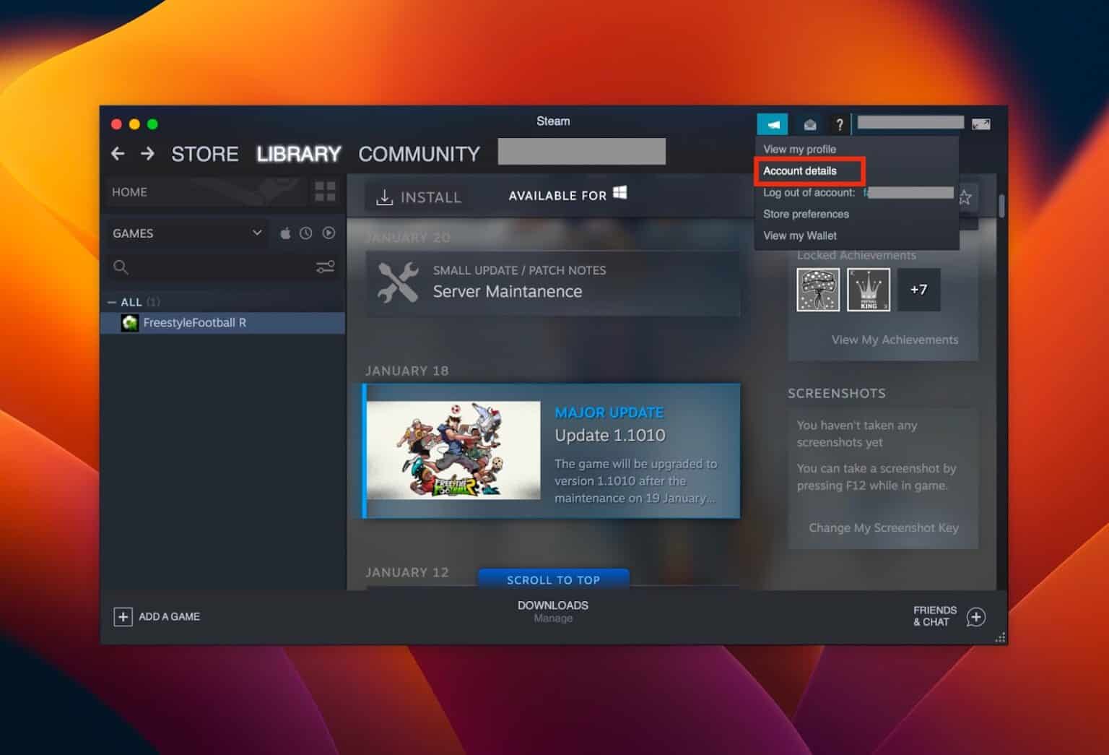Switch to the LIBRARY tab
The image size is (1109, 755).
click(x=299, y=154)
